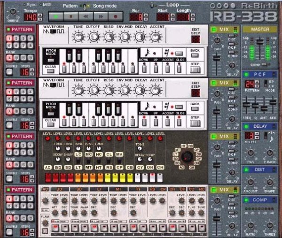
Task: Click the Delay F.Back knob
Action: (x=270, y=153)
